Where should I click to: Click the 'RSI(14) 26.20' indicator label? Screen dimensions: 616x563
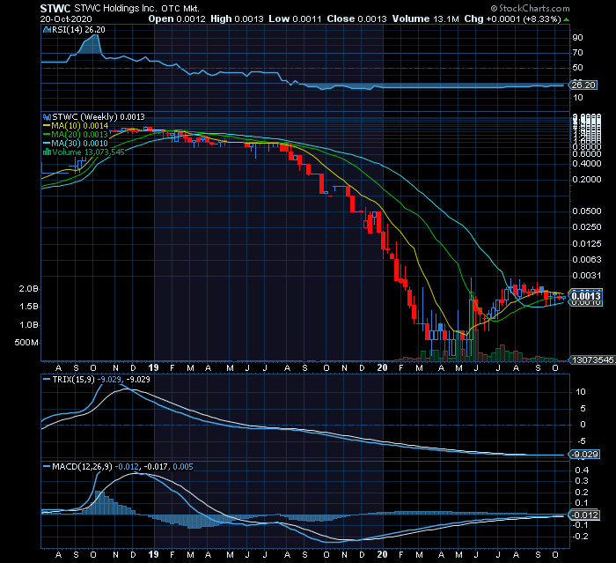pos(78,29)
